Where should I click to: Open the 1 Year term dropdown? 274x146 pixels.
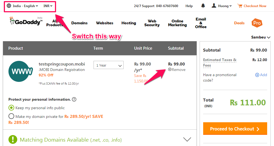[109, 65]
